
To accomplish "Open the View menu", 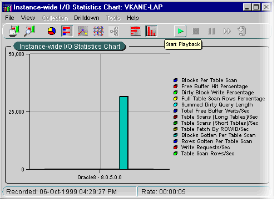I will [28, 18].
